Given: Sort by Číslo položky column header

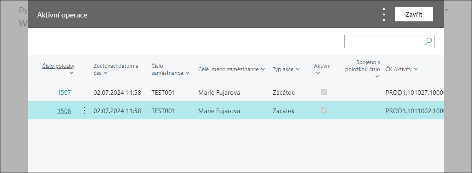Looking at the screenshot, I should (58, 66).
